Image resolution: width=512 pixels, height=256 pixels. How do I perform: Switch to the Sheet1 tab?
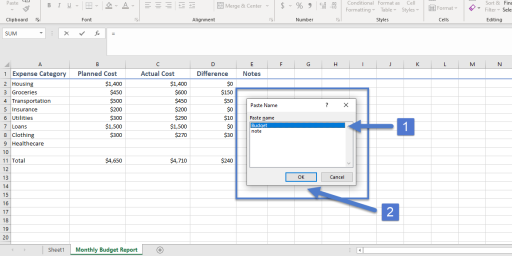pyautogui.click(x=56, y=249)
